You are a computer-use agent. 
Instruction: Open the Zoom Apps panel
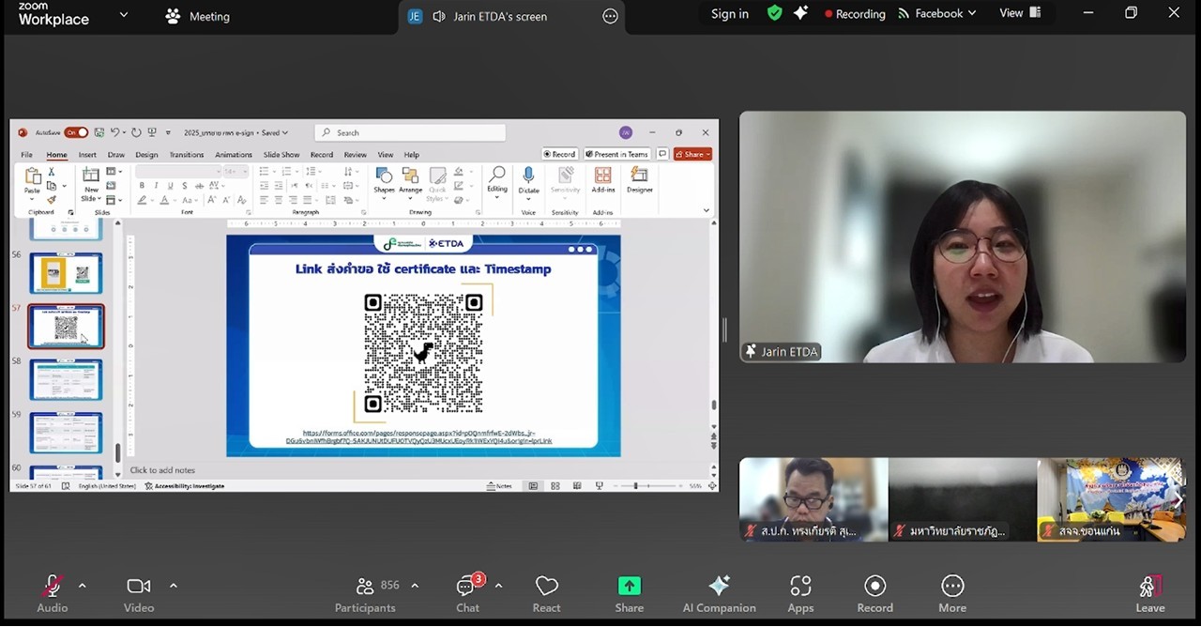pyautogui.click(x=800, y=594)
